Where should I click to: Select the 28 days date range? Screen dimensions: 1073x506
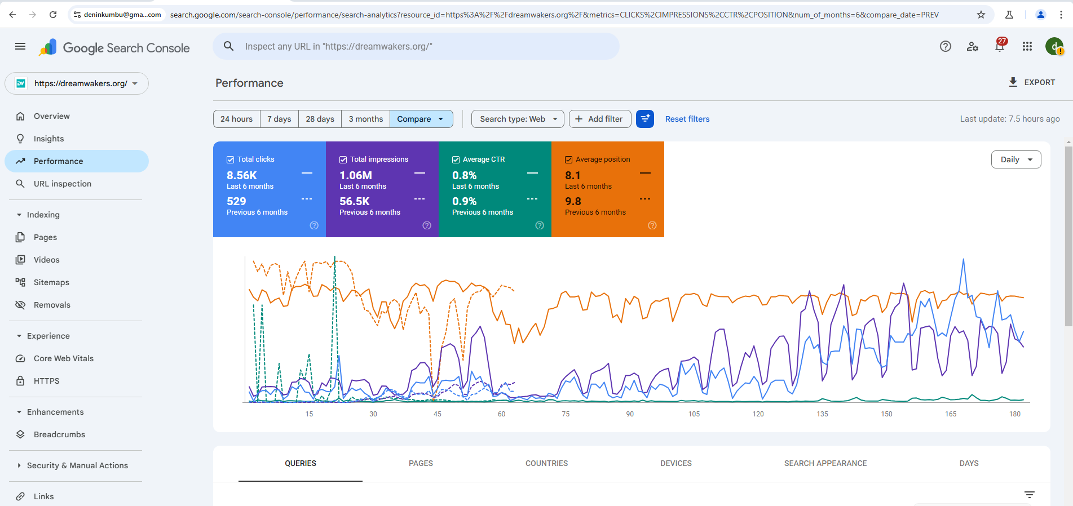coord(320,119)
